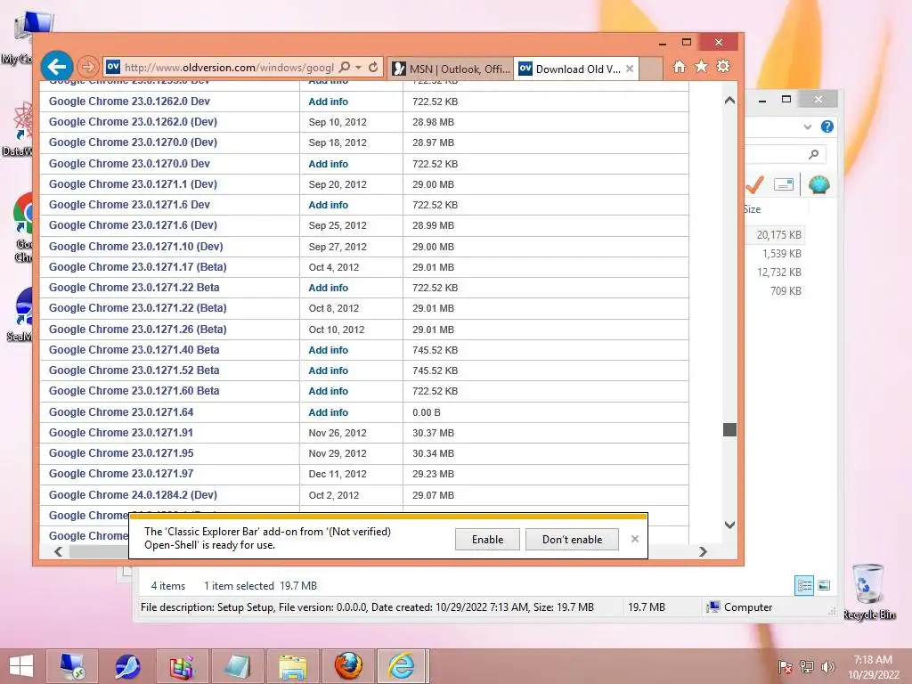
Task: Select the Recycle Bin desktop icon
Action: tap(869, 592)
